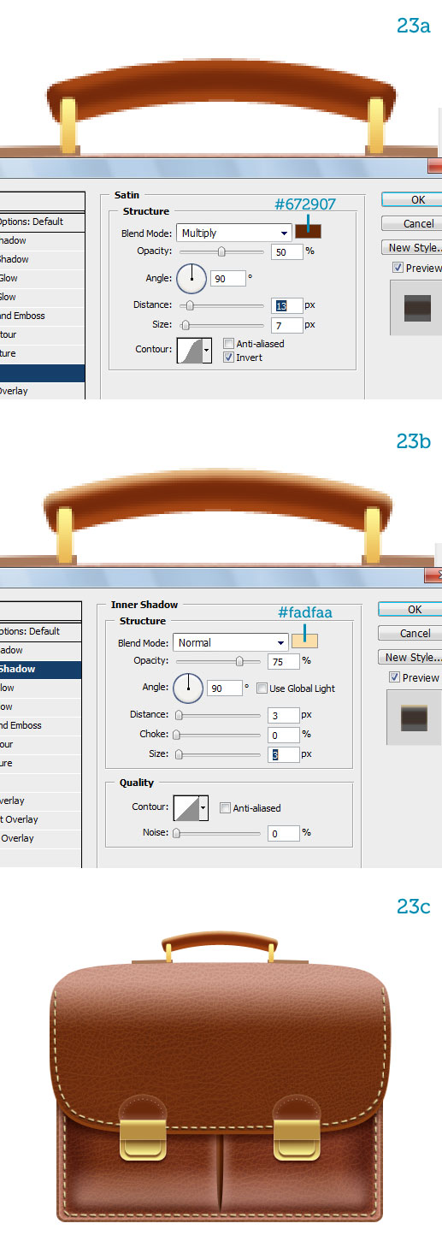
Task: Open the Normal blend mode dropdown
Action: point(231,642)
